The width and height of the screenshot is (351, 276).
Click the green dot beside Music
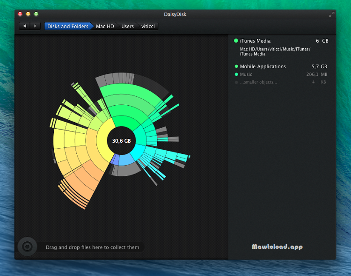click(236, 74)
